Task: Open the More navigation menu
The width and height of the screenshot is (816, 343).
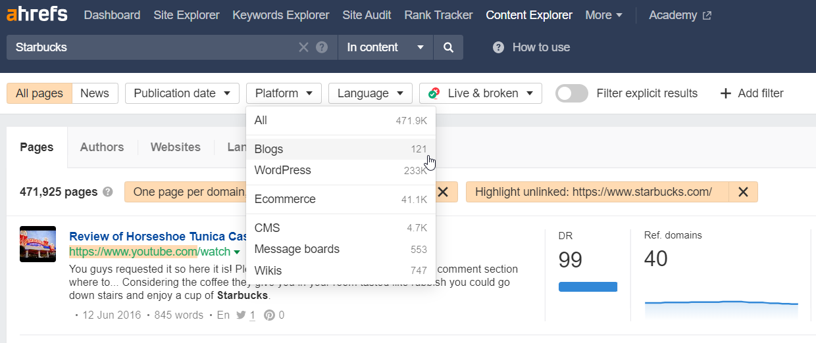Action: 604,15
